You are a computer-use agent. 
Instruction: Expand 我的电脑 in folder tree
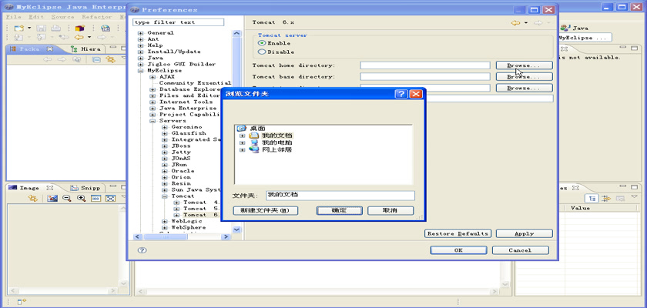click(242, 142)
